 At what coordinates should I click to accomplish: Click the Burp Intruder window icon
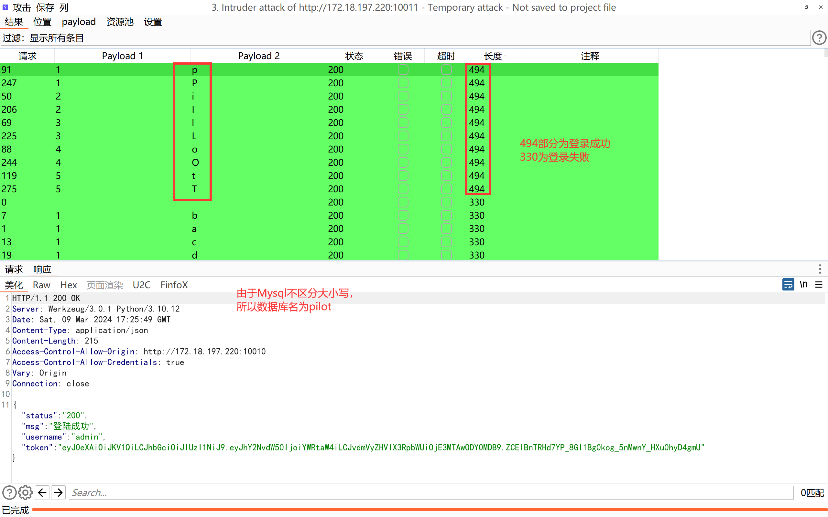[x=5, y=7]
